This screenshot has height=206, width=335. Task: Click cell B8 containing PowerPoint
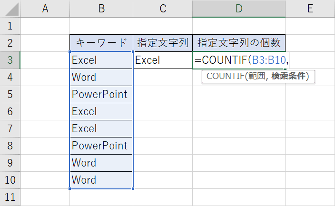pyautogui.click(x=101, y=146)
